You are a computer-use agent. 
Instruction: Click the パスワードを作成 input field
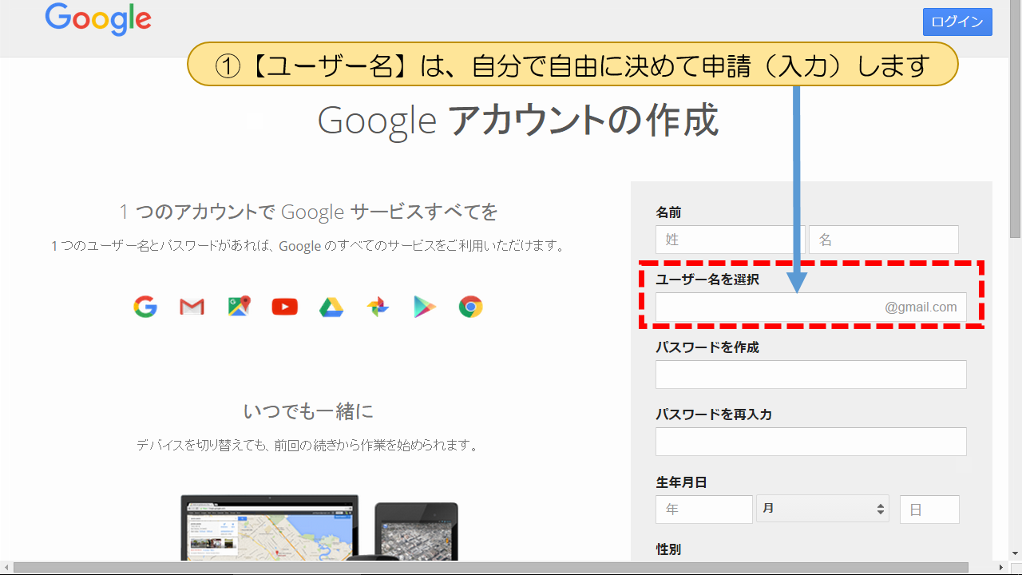click(x=811, y=375)
